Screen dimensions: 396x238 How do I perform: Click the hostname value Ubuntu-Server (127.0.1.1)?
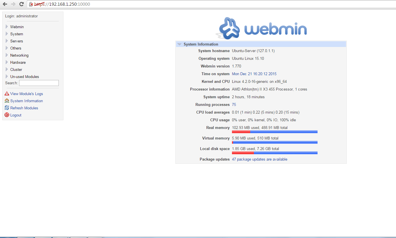click(x=253, y=51)
